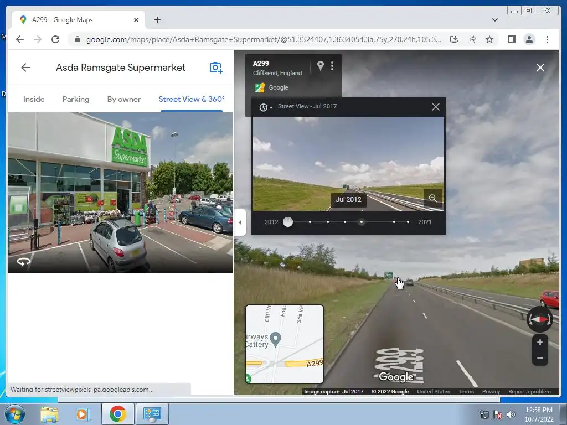This screenshot has width=567, height=425.
Task: Open the media player taskbar icon
Action: (82, 414)
